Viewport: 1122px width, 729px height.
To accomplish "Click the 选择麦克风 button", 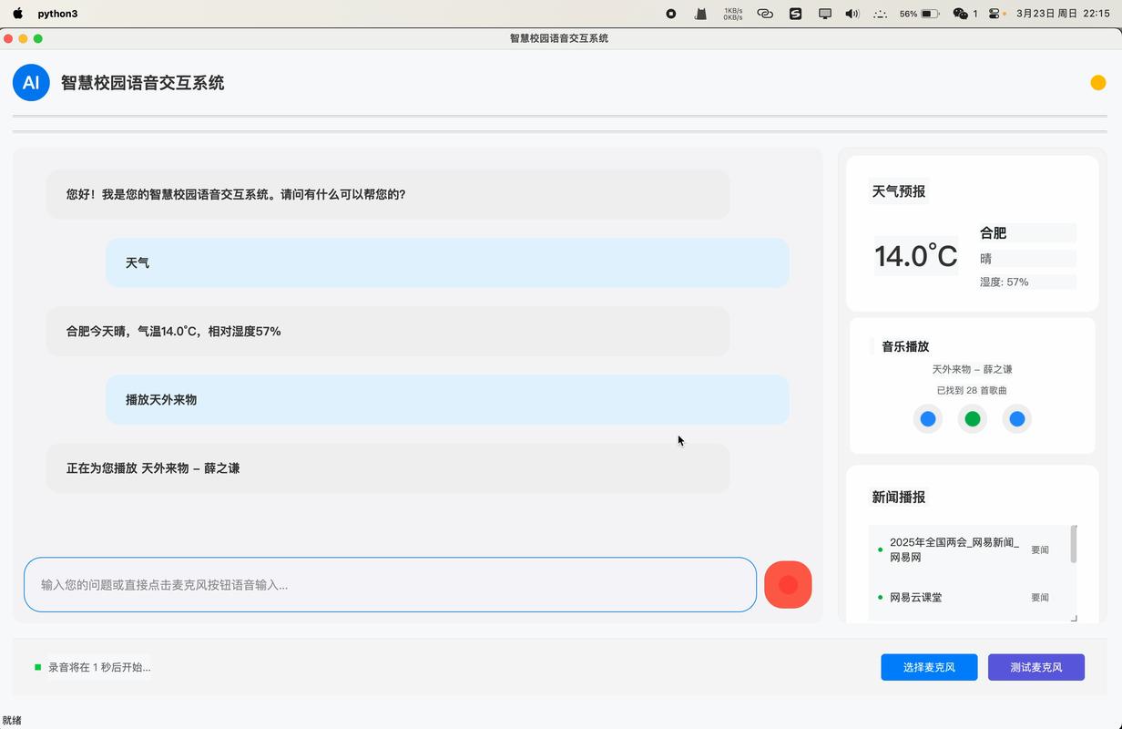I will click(929, 667).
